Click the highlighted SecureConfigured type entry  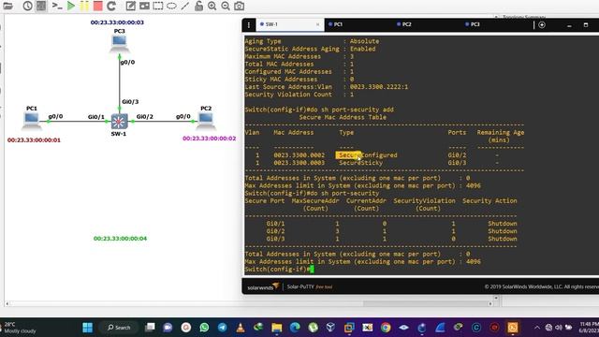[368, 155]
